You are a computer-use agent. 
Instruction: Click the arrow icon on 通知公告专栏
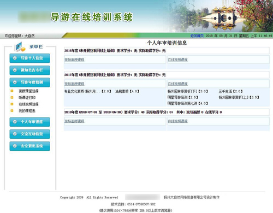click(x=15, y=70)
